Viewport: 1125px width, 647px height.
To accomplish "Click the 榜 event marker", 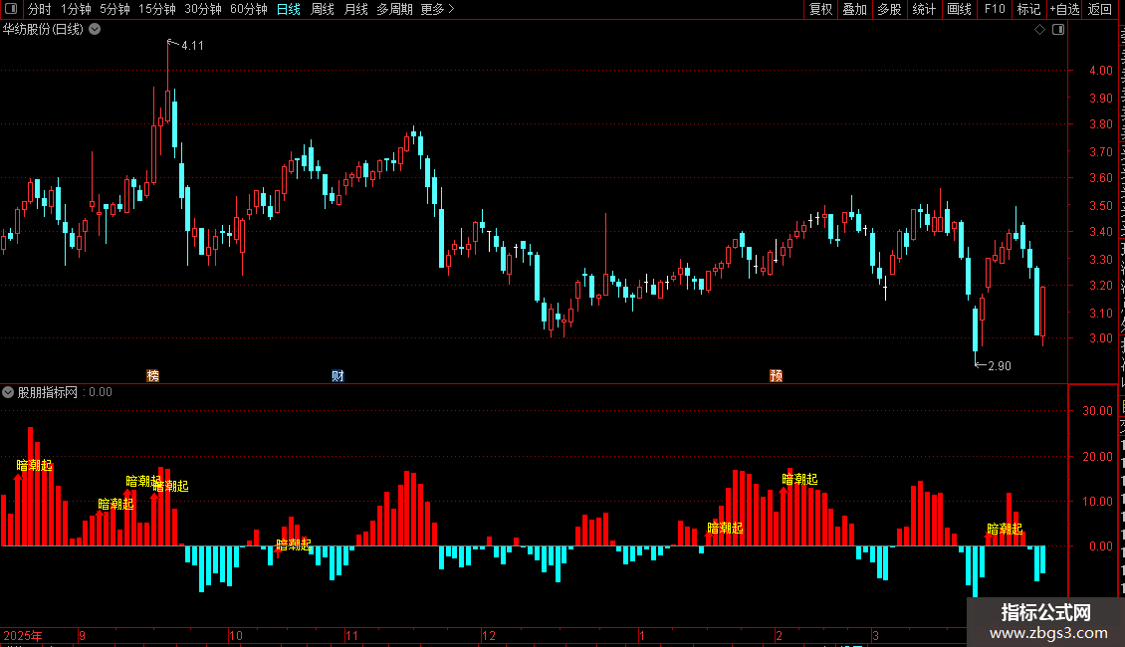I will pos(153,376).
